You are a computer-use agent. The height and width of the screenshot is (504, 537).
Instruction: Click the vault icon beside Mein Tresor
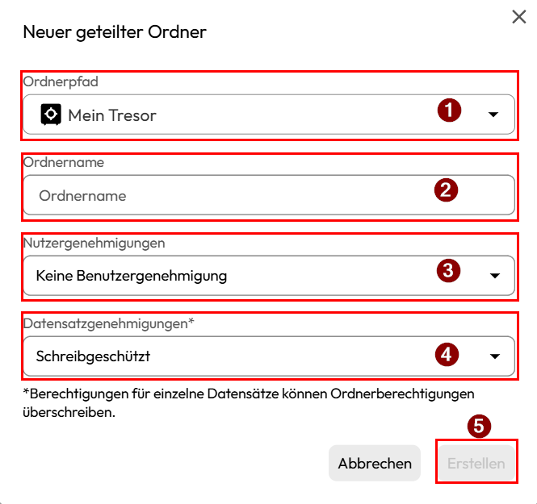52,115
